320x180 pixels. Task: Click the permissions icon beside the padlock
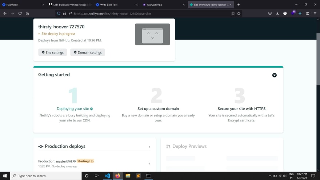[x=70, y=13]
